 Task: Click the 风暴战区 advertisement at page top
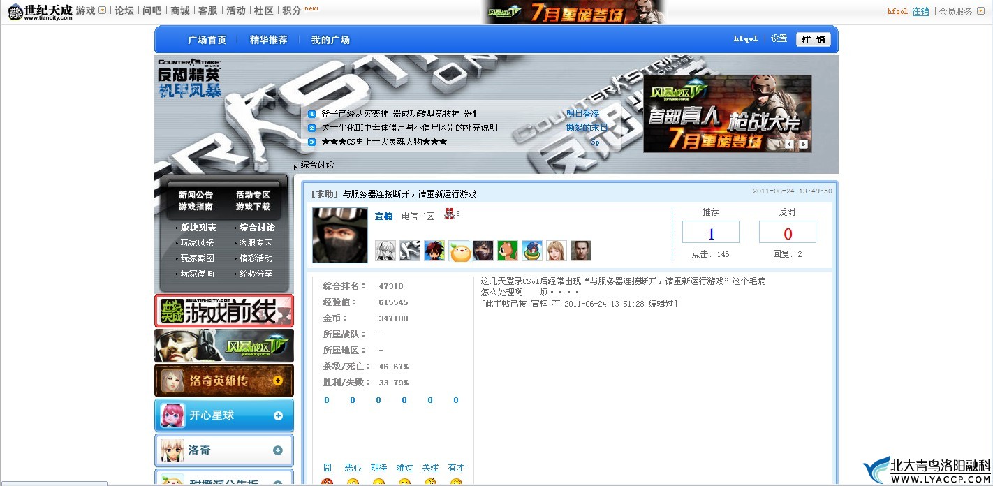574,12
